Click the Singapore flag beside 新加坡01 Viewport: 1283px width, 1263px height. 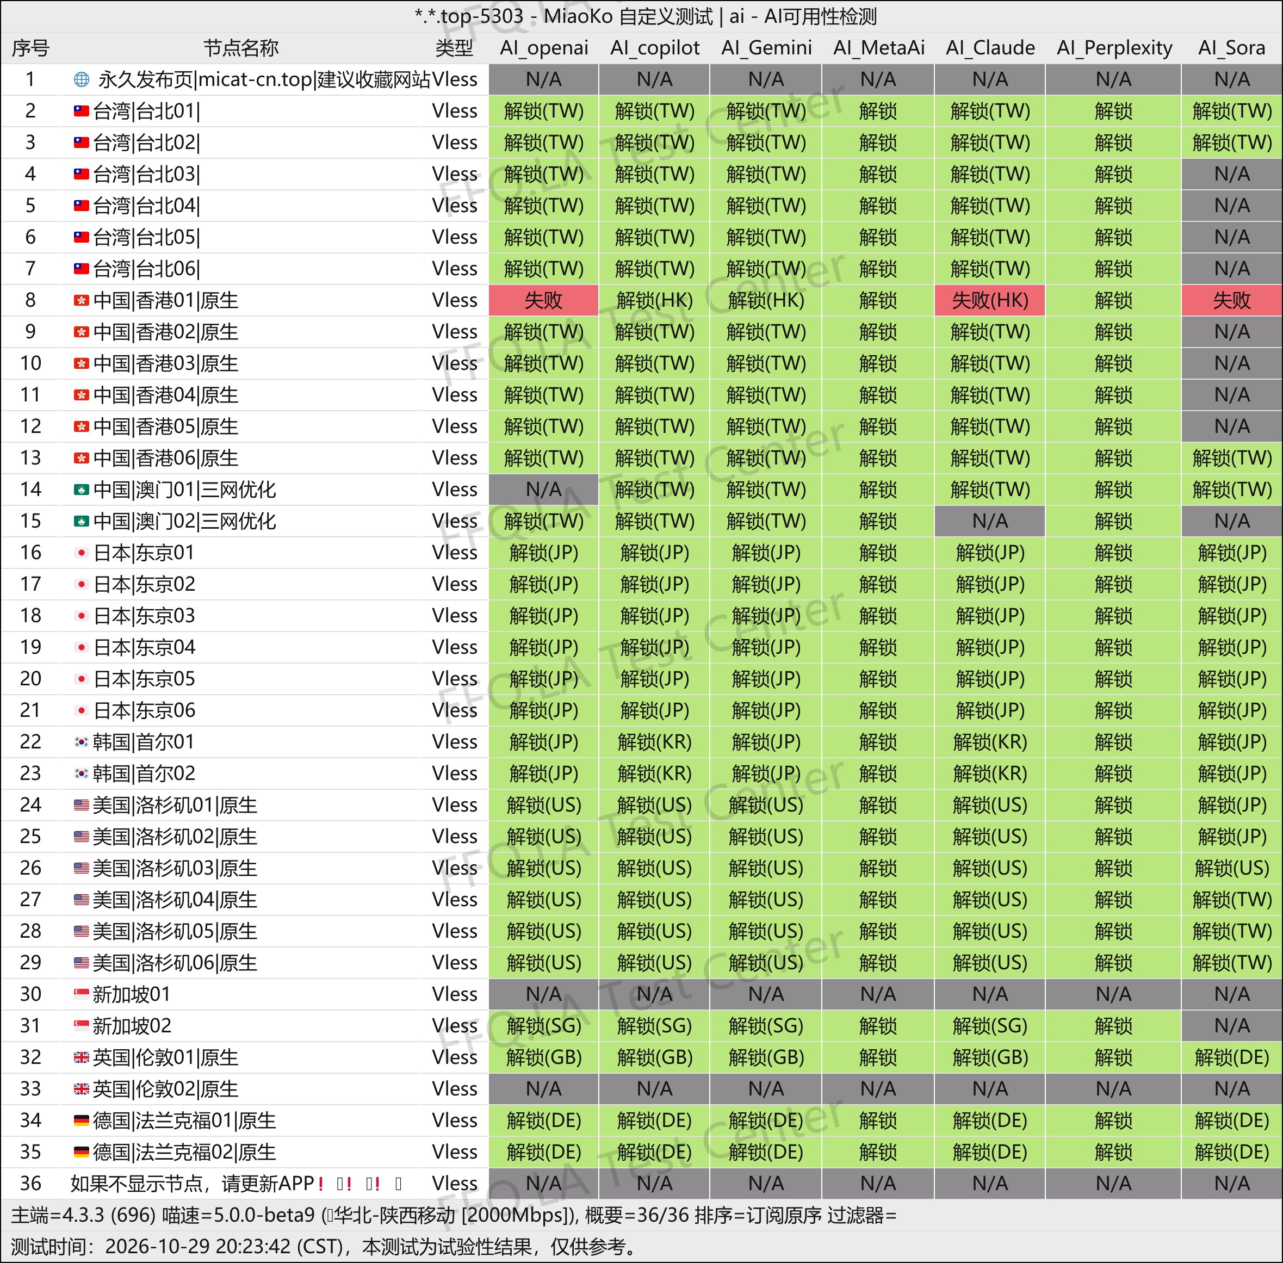(81, 994)
